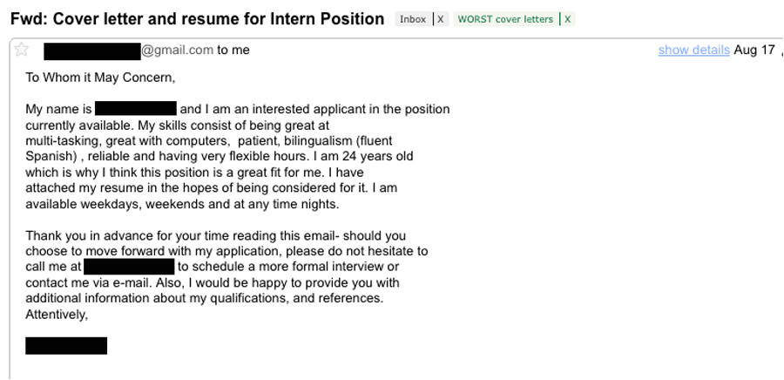The width and height of the screenshot is (784, 380).
Task: Click the redacted name after "My name is"
Action: (136, 109)
